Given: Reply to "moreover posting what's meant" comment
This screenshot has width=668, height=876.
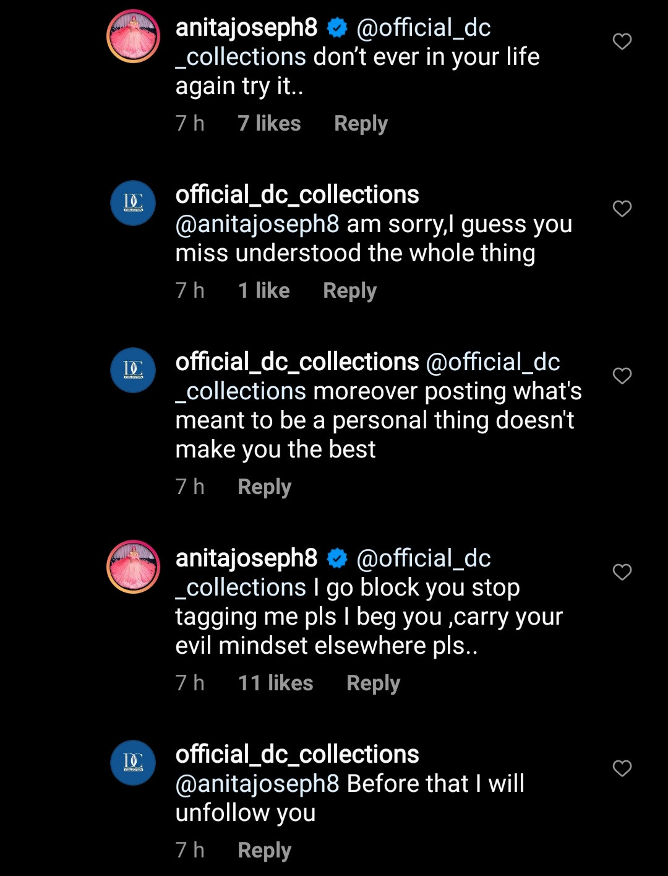Looking at the screenshot, I should 264,487.
